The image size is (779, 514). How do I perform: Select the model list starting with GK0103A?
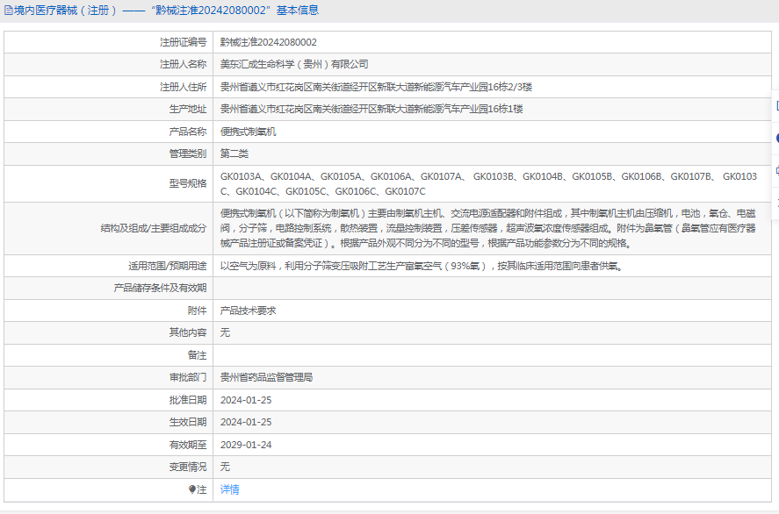point(488,183)
